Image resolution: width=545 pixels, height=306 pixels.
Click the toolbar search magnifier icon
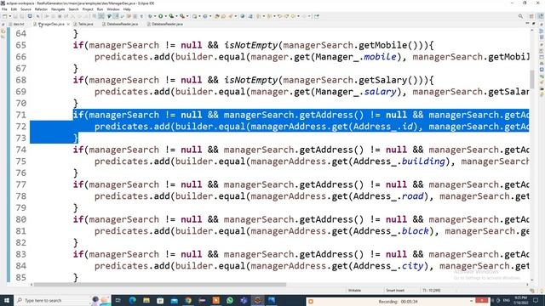tap(520, 16)
